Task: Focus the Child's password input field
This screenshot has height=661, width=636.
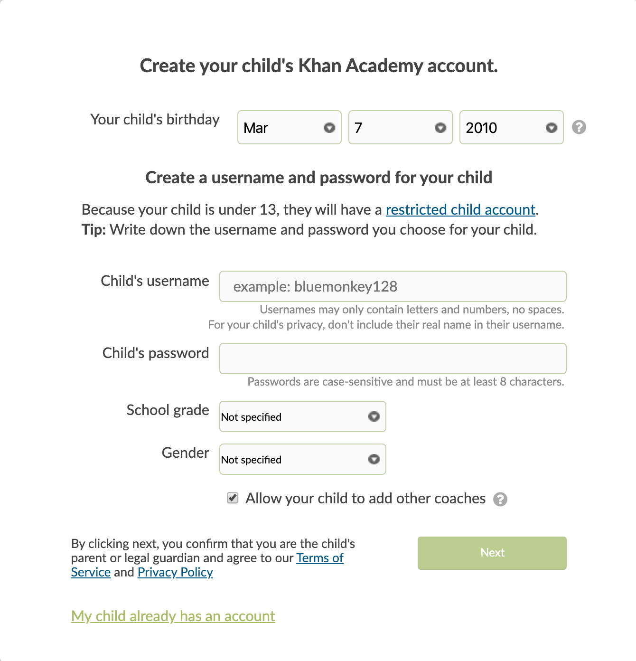Action: click(393, 359)
